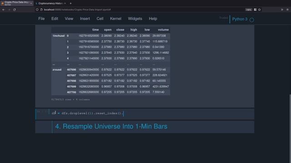
Task: Open the Help menu
Action: click(x=153, y=19)
